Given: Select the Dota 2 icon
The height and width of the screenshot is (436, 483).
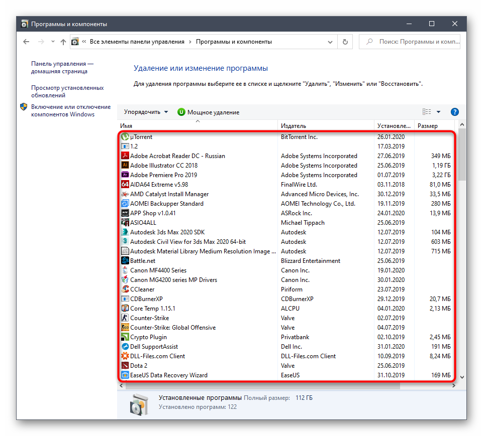Looking at the screenshot, I should coord(126,366).
